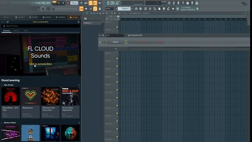Click the microphone recording icon in the top toolbar
Image resolution: width=252 pixels, height=142 pixels.
click(x=178, y=3)
